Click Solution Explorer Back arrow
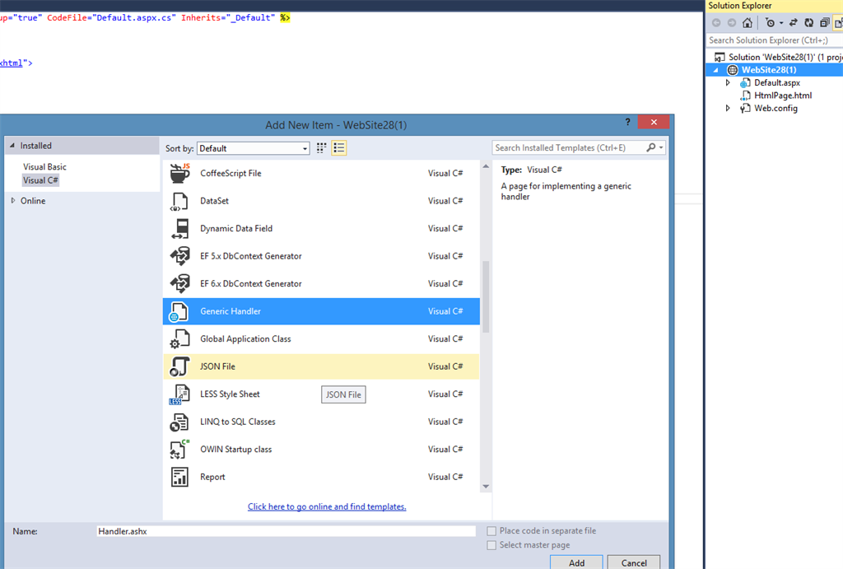Viewport: 843px width, 569px height. pos(716,22)
